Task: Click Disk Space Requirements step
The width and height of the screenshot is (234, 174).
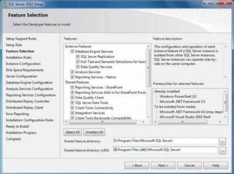Action: pos(25,70)
